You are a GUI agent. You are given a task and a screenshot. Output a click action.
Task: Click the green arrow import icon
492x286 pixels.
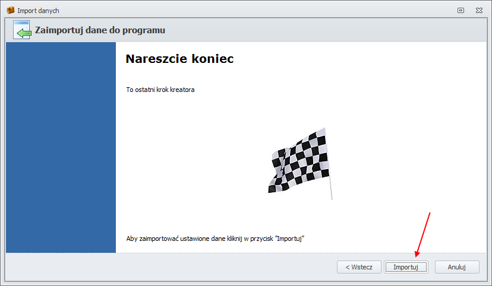22,30
